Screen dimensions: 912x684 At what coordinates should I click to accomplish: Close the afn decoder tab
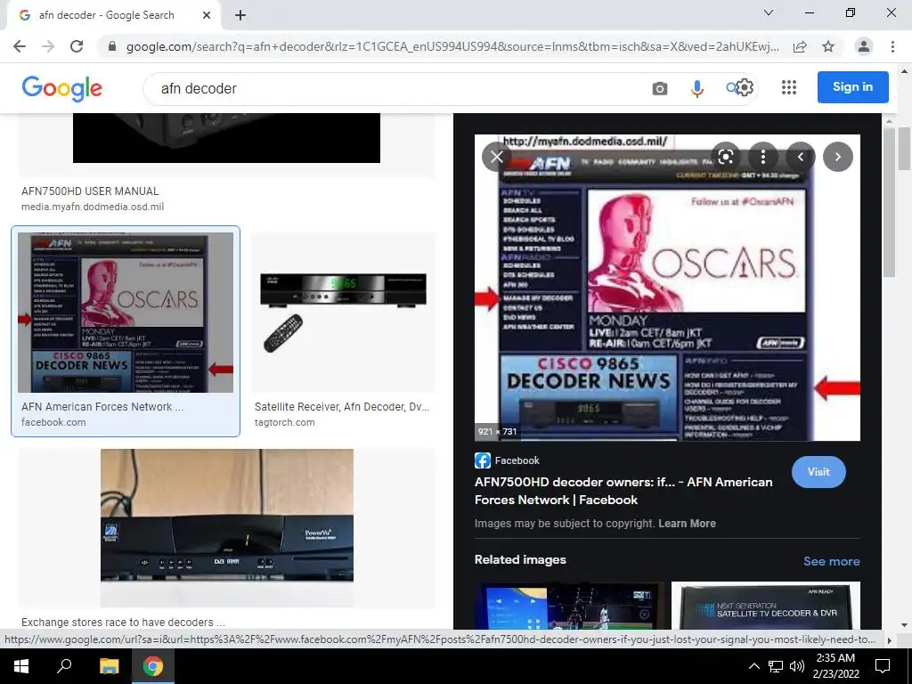(x=207, y=15)
